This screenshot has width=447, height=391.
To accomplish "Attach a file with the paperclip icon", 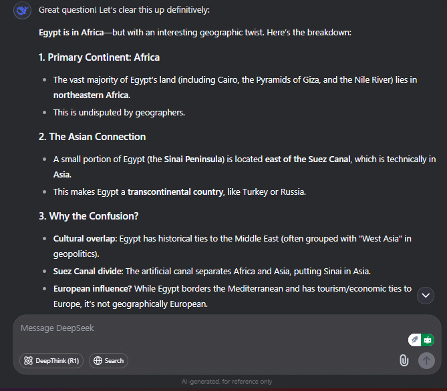I will [x=404, y=360].
